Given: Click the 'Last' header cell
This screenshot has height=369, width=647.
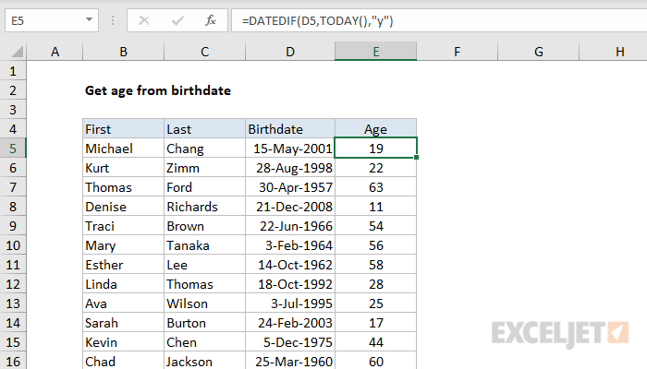Looking at the screenshot, I should [204, 129].
